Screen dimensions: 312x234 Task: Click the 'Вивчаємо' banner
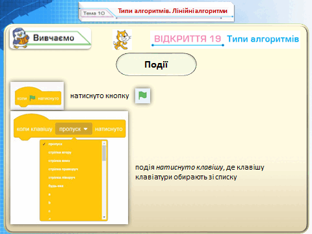tap(51, 38)
